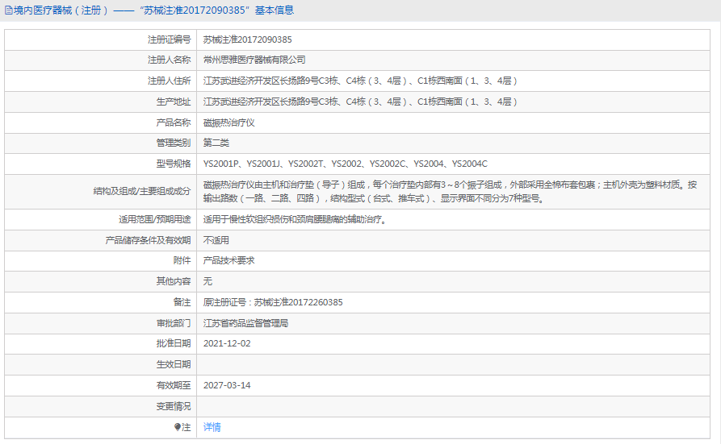Select the value 第二类

(216, 143)
